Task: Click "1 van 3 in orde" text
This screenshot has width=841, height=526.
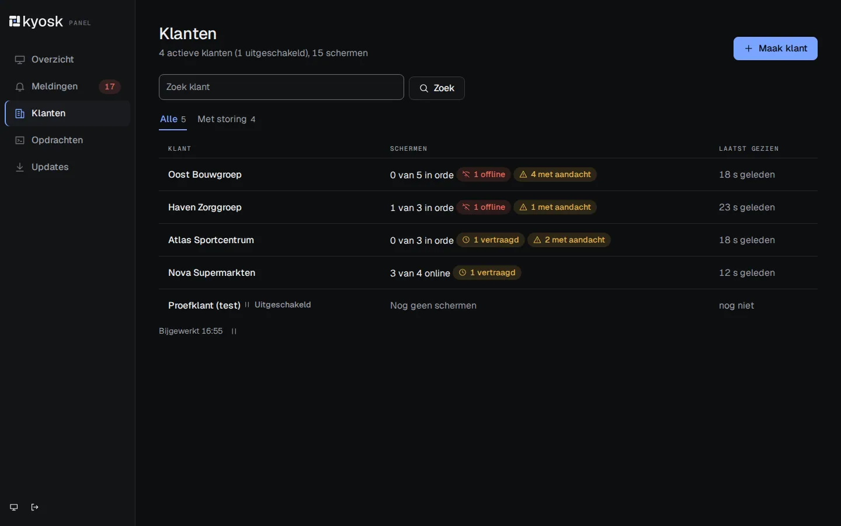Action: click(422, 208)
